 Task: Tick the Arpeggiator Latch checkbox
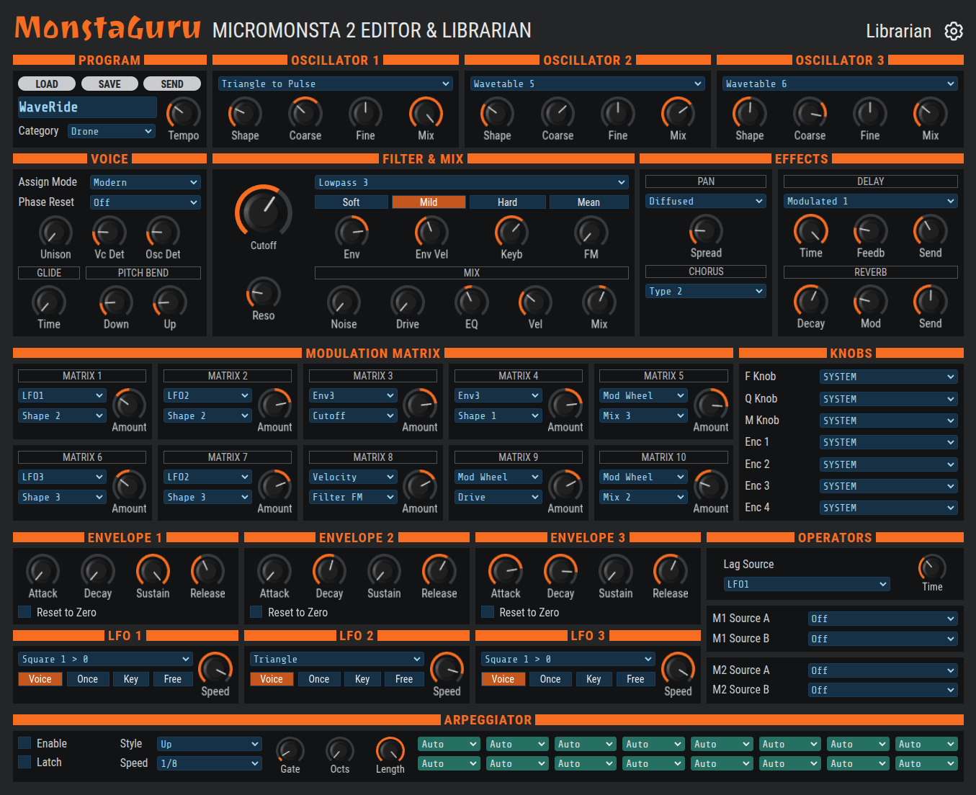pos(24,762)
